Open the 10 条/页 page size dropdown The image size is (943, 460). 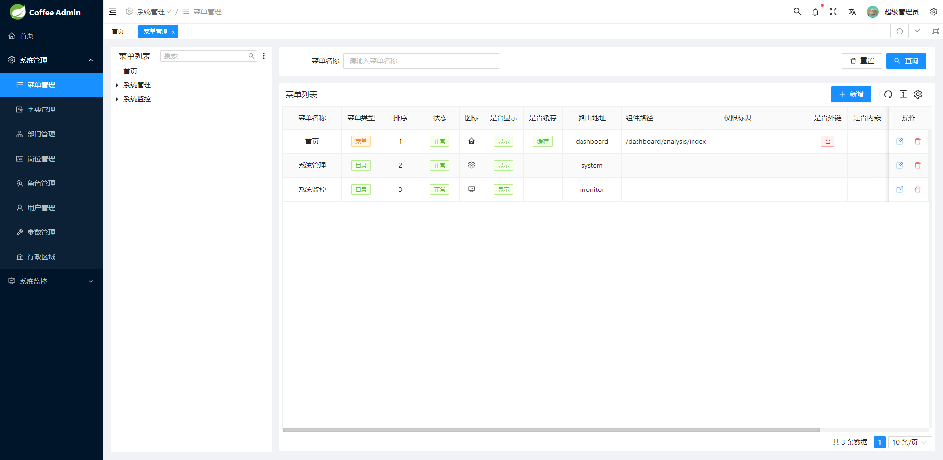pyautogui.click(x=910, y=442)
